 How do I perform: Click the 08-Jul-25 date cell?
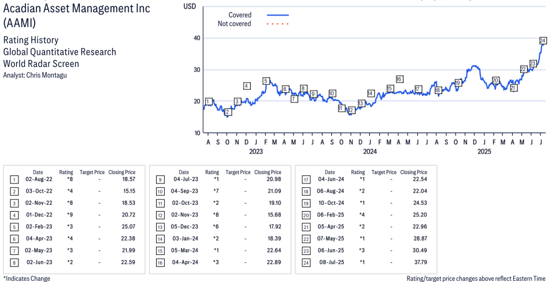(x=331, y=262)
